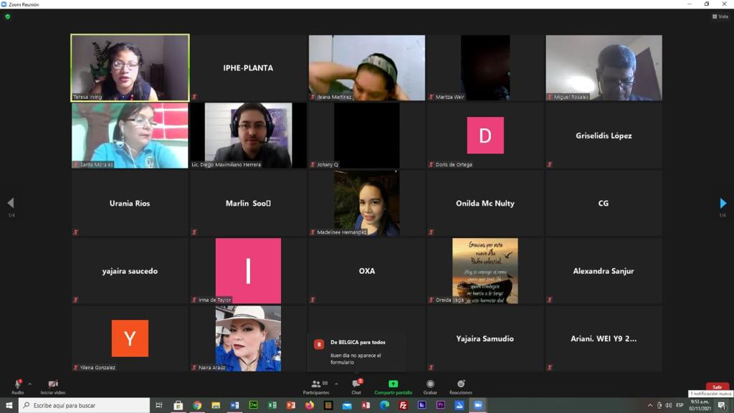Click the green encryption shield icon

pos(7,16)
